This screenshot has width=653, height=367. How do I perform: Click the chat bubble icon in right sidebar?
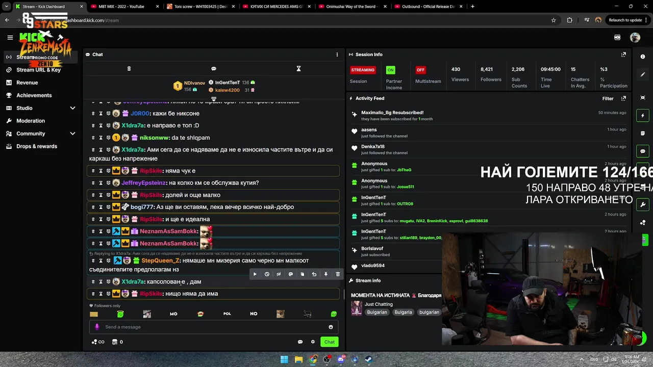click(x=643, y=151)
